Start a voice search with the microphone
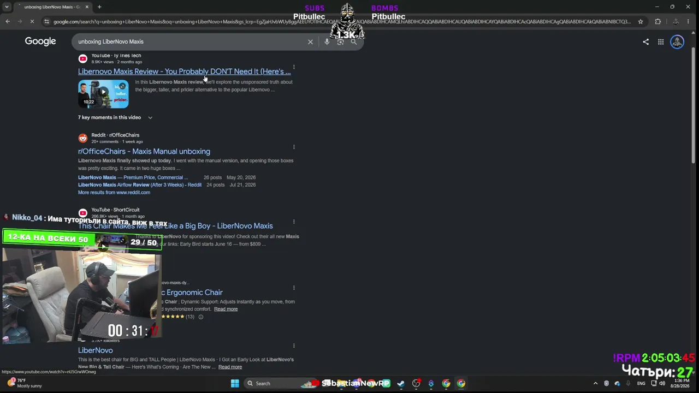 tap(327, 41)
